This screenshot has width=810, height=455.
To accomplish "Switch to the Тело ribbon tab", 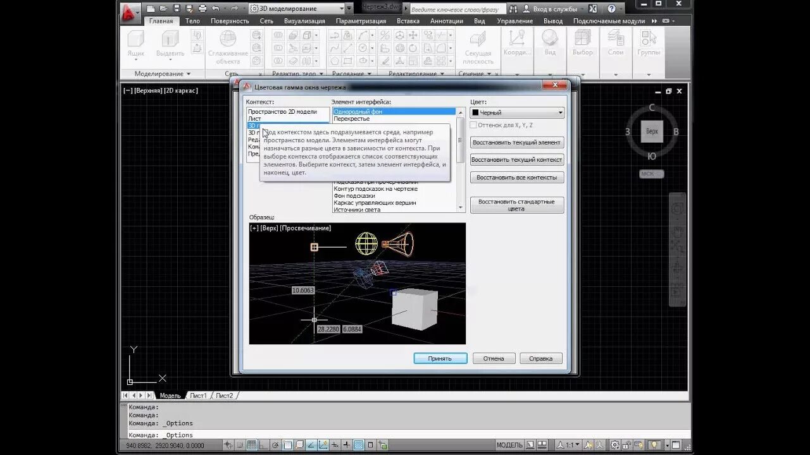I will click(x=192, y=21).
